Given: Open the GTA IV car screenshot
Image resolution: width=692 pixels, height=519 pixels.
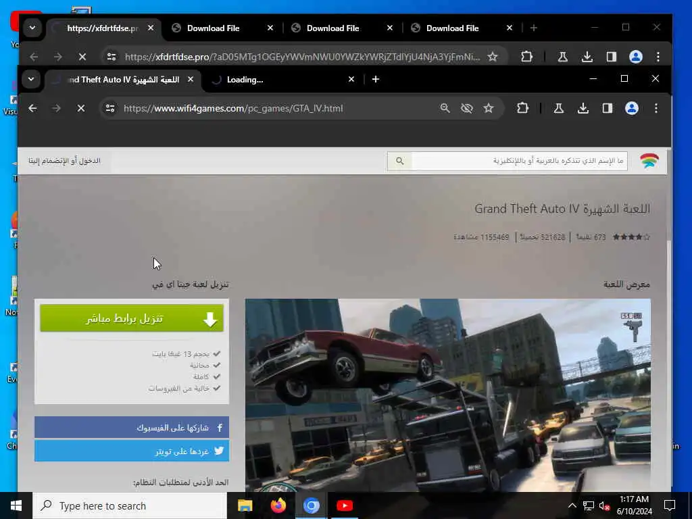Looking at the screenshot, I should [x=447, y=395].
